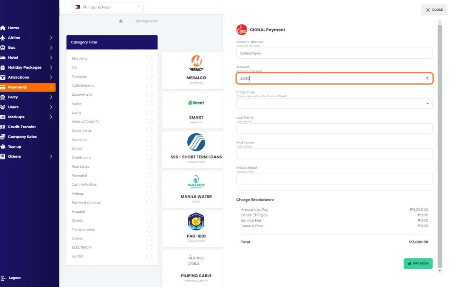Select the MERALCO biller logo
Image resolution: width=451 pixels, height=287 pixels.
pyautogui.click(x=196, y=63)
